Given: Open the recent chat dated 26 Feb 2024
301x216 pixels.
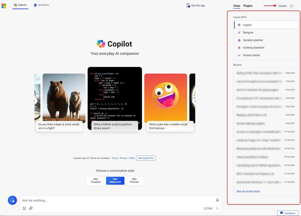Looking at the screenshot, I should [266, 149].
